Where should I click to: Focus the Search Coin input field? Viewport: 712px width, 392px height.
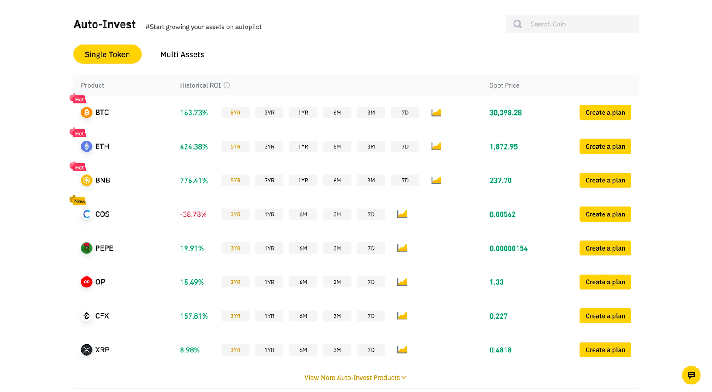[572, 24]
